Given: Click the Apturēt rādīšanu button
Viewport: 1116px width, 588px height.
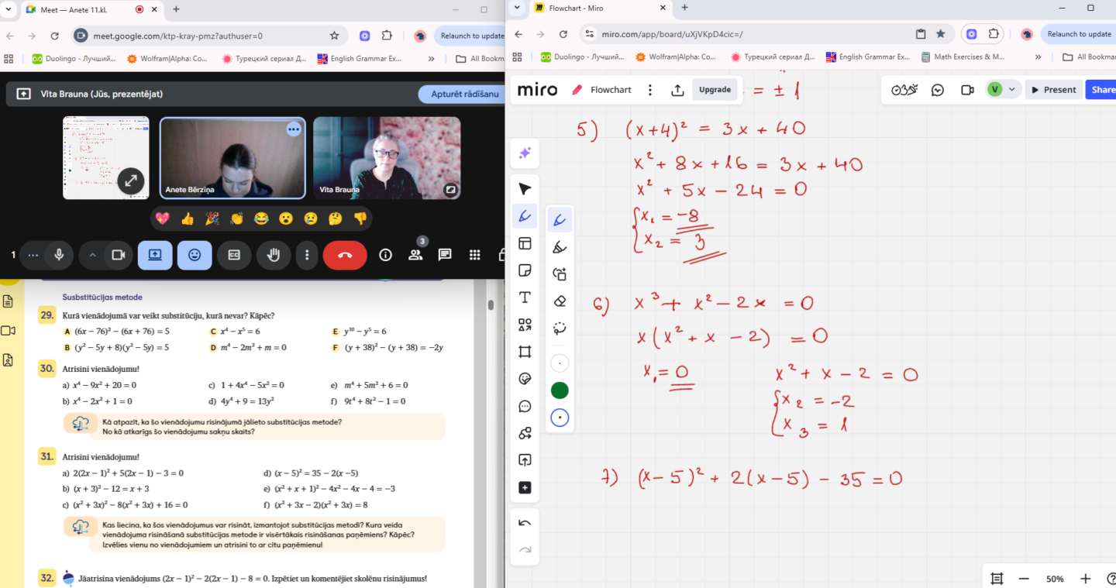Looking at the screenshot, I should coord(464,94).
